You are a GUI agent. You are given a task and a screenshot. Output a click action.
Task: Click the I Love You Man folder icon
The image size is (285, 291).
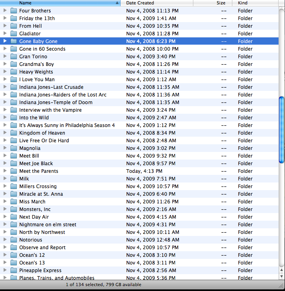[x=14, y=79]
